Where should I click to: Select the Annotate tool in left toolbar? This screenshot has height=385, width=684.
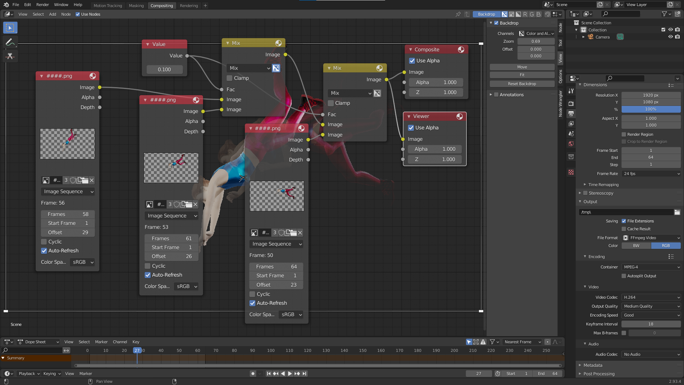tap(10, 42)
